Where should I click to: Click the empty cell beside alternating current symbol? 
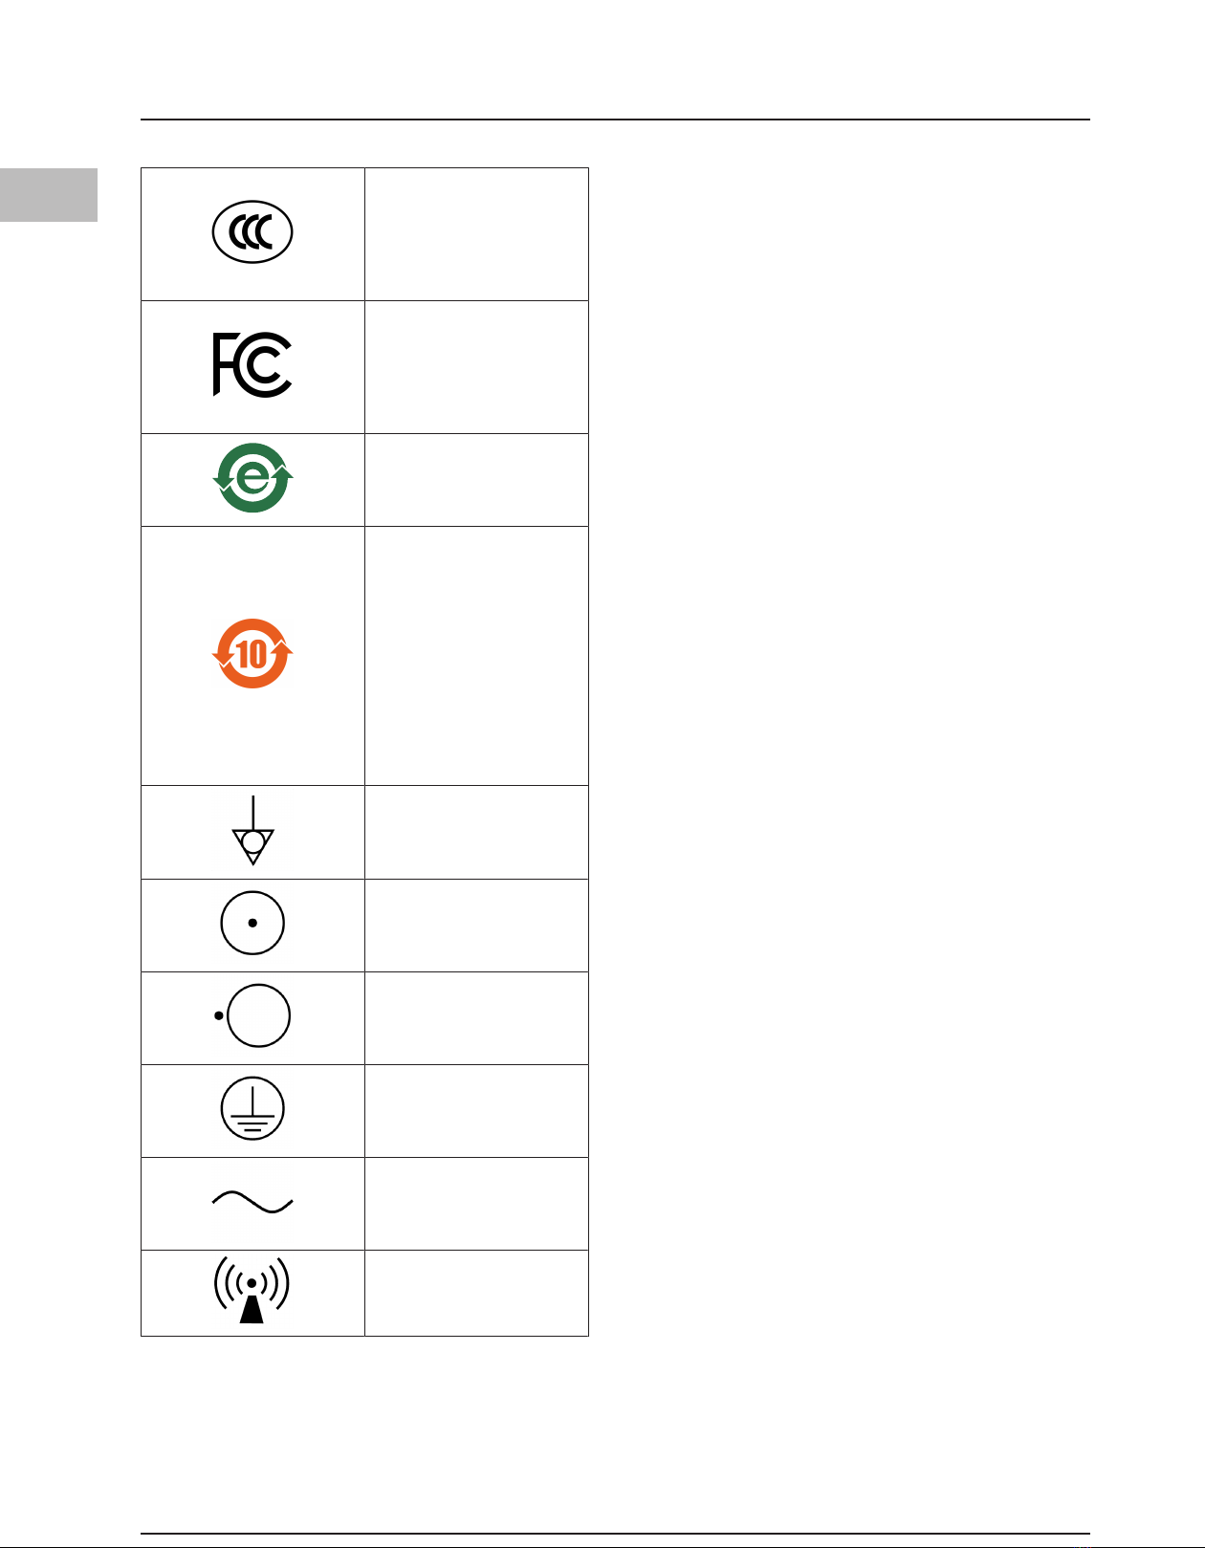click(476, 1204)
